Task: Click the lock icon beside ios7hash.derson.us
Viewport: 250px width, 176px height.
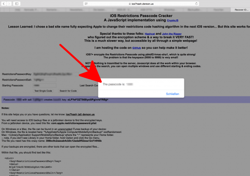Action: 130,4
